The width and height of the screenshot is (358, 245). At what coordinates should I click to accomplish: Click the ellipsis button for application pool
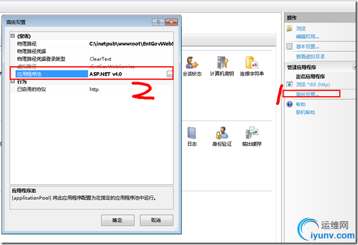[169, 74]
